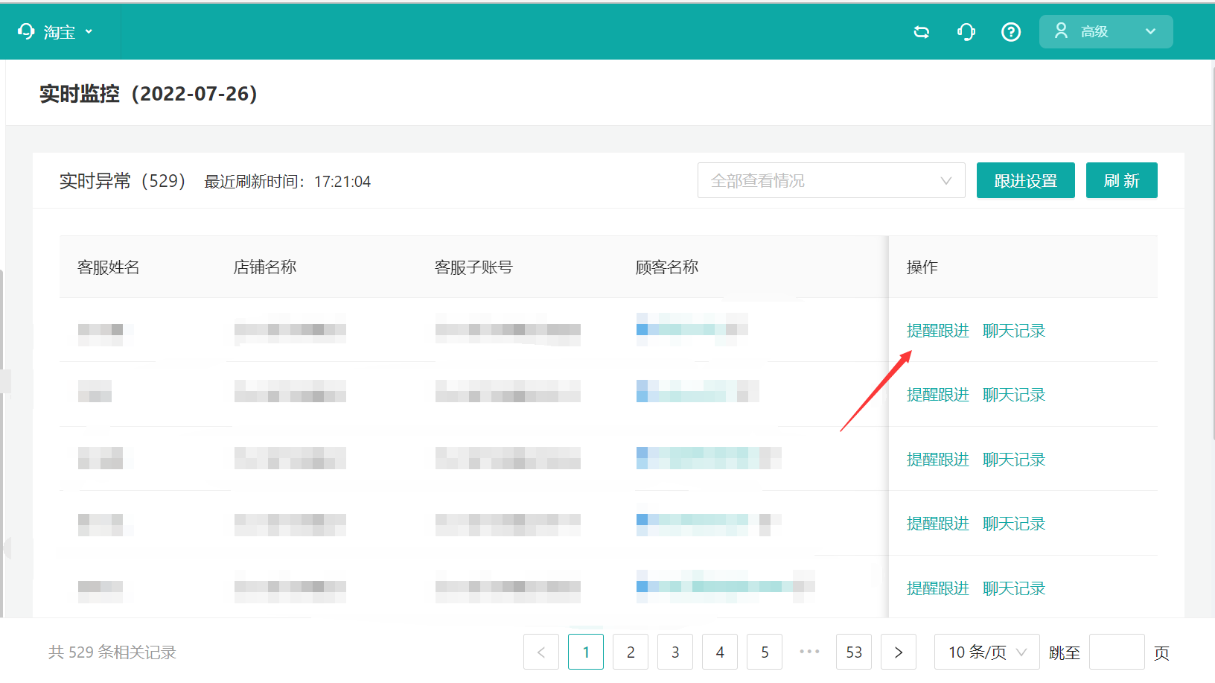Open the 10 条/页 page size dropdown
Image resolution: width=1215 pixels, height=683 pixels.
pyautogui.click(x=987, y=652)
